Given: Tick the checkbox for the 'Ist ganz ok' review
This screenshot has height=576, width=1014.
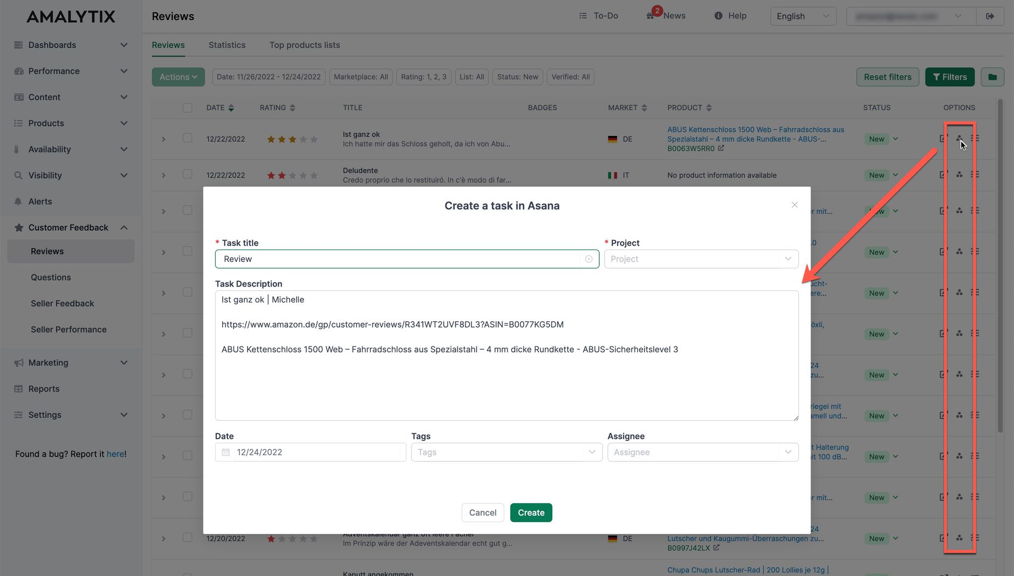Looking at the screenshot, I should point(187,138).
